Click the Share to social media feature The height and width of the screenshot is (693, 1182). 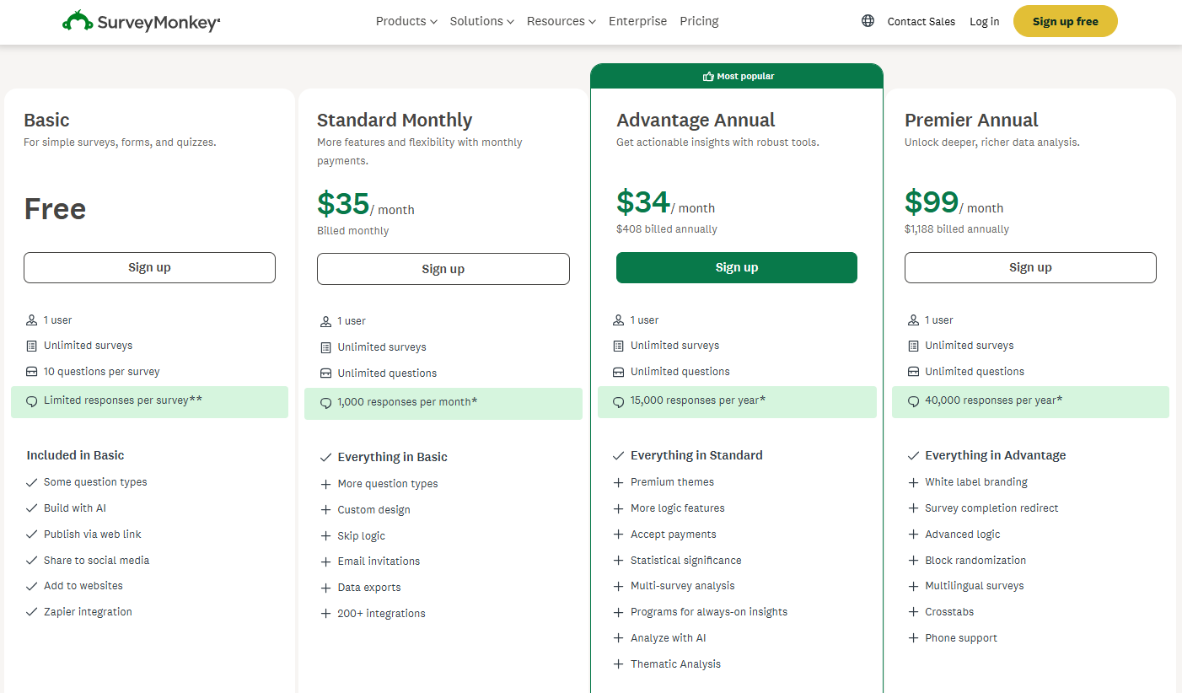tap(96, 561)
